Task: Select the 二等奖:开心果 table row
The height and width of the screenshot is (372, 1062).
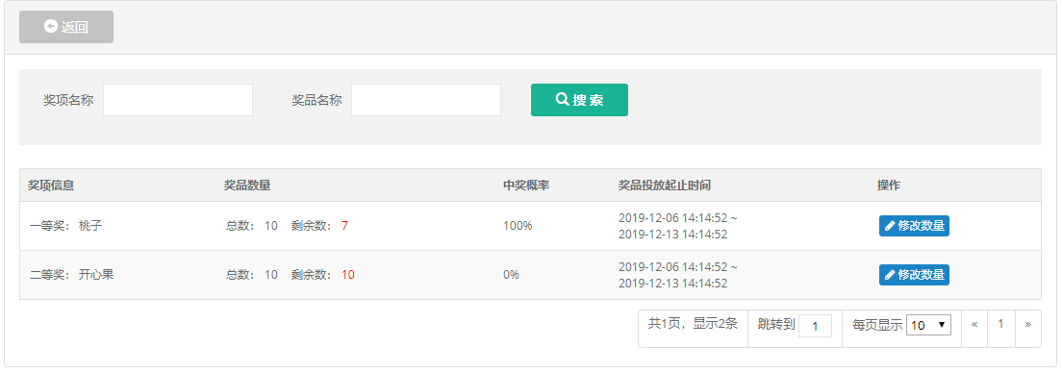Action: click(530, 275)
